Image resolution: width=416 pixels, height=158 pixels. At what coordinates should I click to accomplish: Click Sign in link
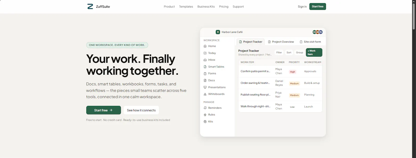302,6
